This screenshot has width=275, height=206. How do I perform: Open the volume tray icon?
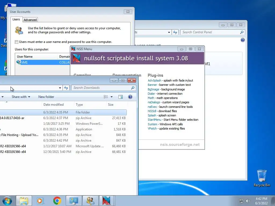pos(248,201)
